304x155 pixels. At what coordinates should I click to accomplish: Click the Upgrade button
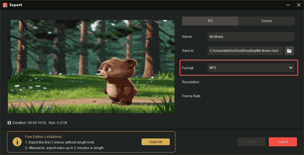point(155,142)
